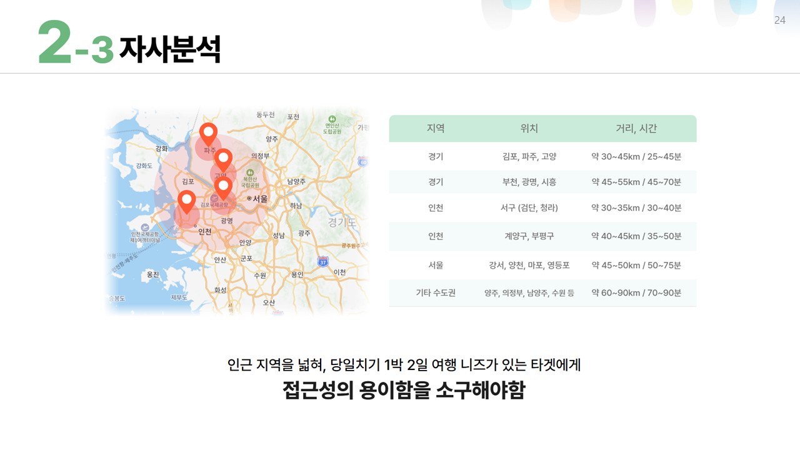
Task: Select the 부천, 광명, 시흥 table cell
Action: [529, 182]
